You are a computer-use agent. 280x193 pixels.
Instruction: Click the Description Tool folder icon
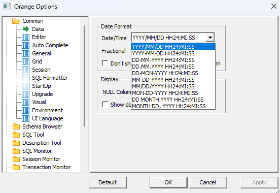click(x=16, y=143)
